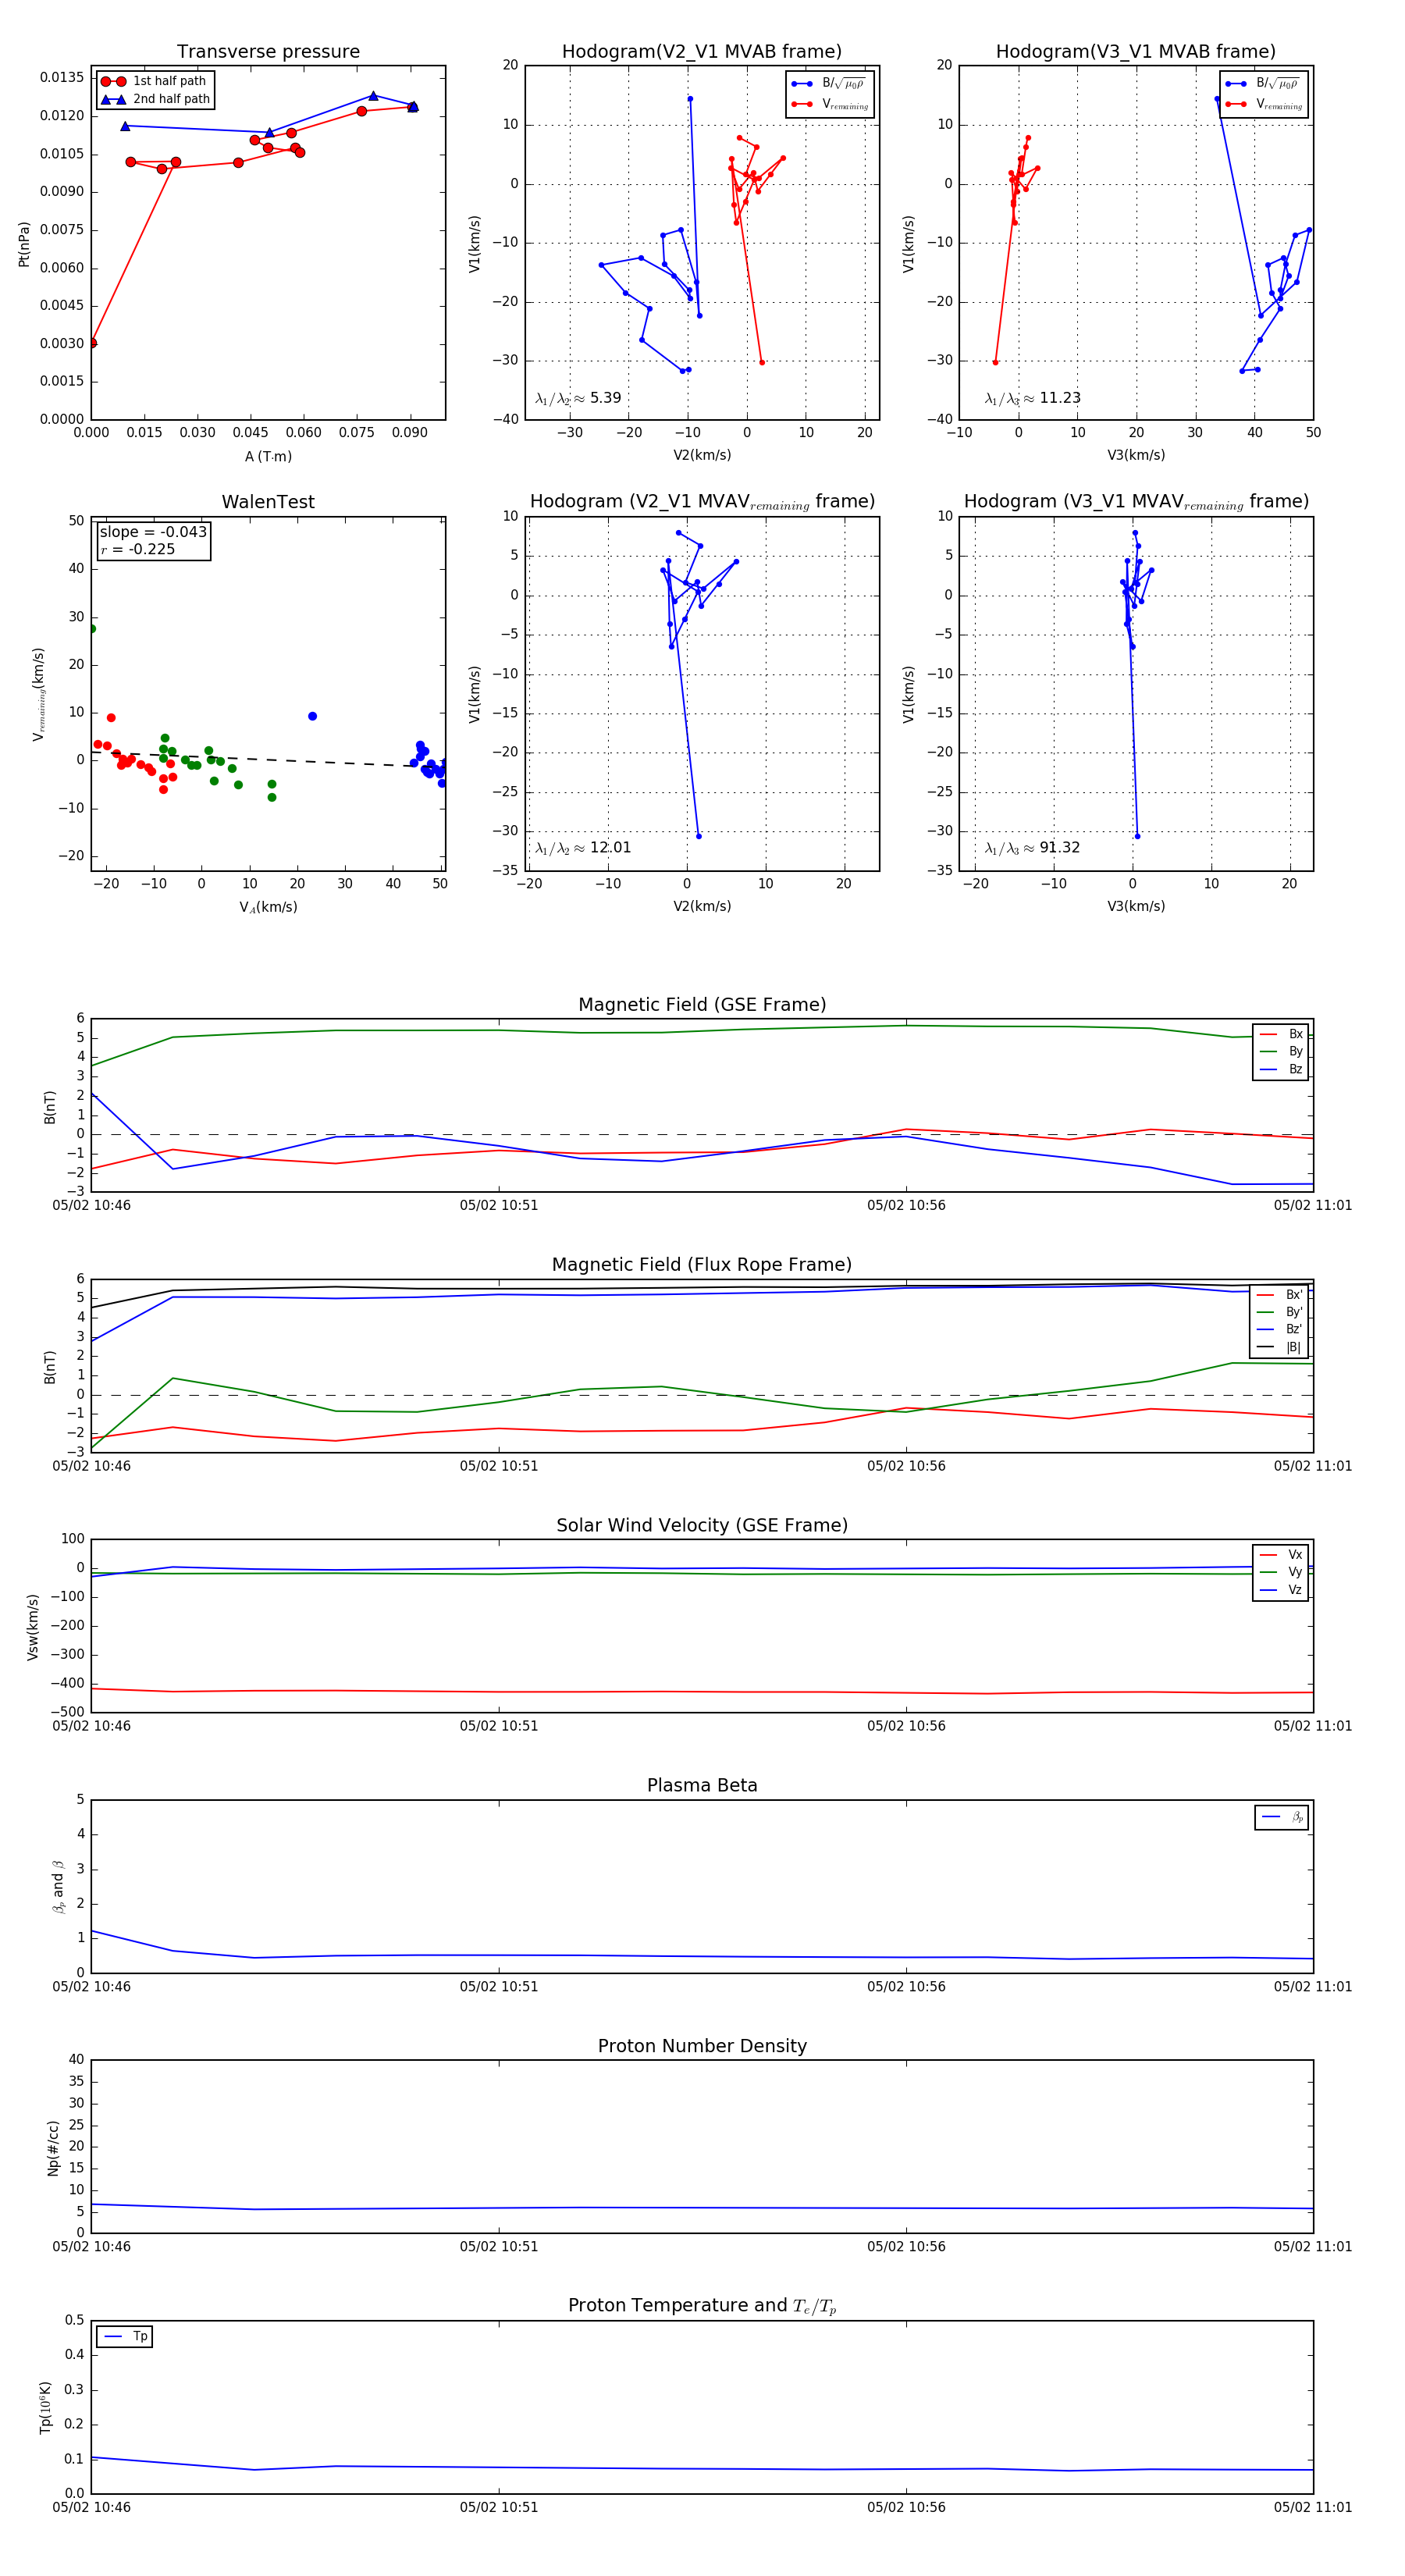
Task: Click the "A (T·m)" x-axis label
Action: [268, 457]
